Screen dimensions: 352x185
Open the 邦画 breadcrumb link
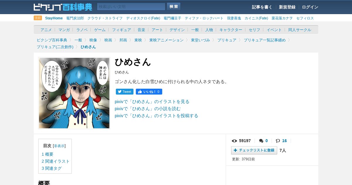pyautogui.click(x=123, y=40)
